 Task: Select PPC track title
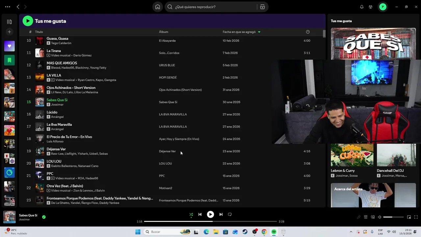coord(50,174)
